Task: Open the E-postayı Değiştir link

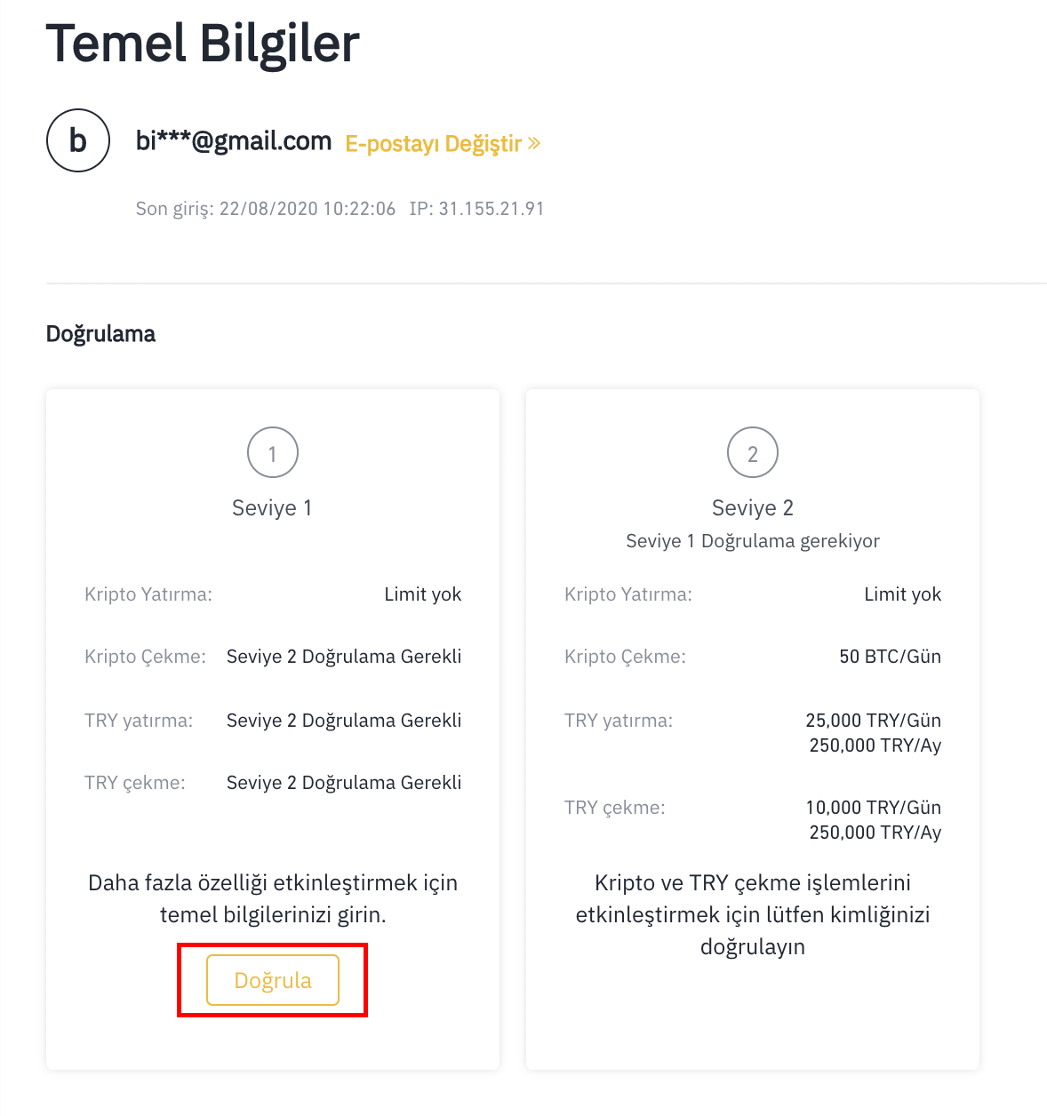Action: tap(434, 144)
